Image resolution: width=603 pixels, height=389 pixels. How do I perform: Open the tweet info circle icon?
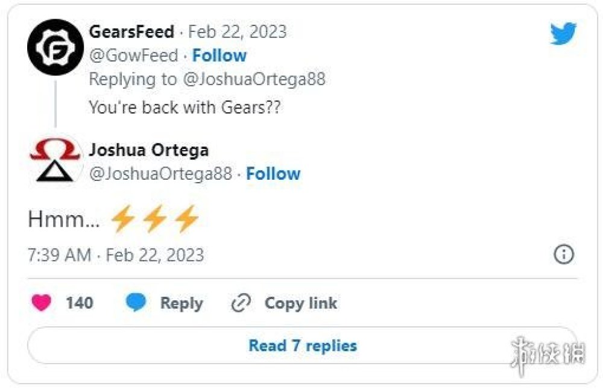[x=563, y=255]
